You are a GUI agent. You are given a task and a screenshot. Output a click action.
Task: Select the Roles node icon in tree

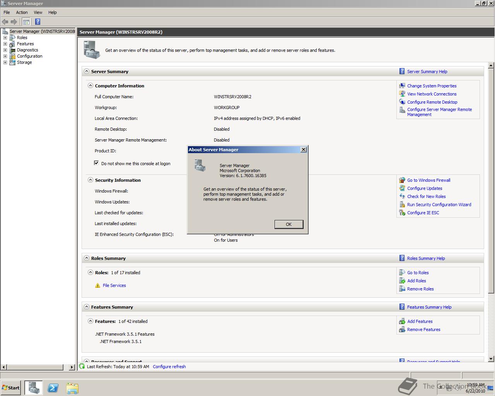(12, 38)
